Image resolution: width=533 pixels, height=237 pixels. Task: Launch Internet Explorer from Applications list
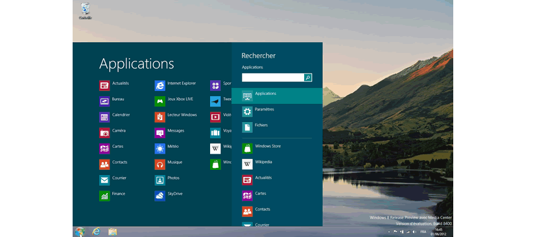point(160,86)
